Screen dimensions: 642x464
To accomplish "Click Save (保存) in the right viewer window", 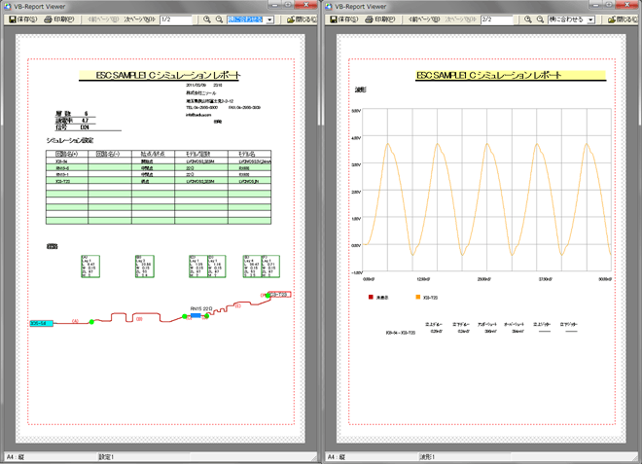I will (344, 19).
